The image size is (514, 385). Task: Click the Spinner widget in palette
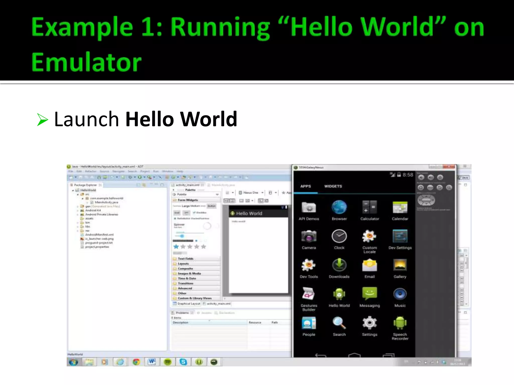(x=179, y=225)
